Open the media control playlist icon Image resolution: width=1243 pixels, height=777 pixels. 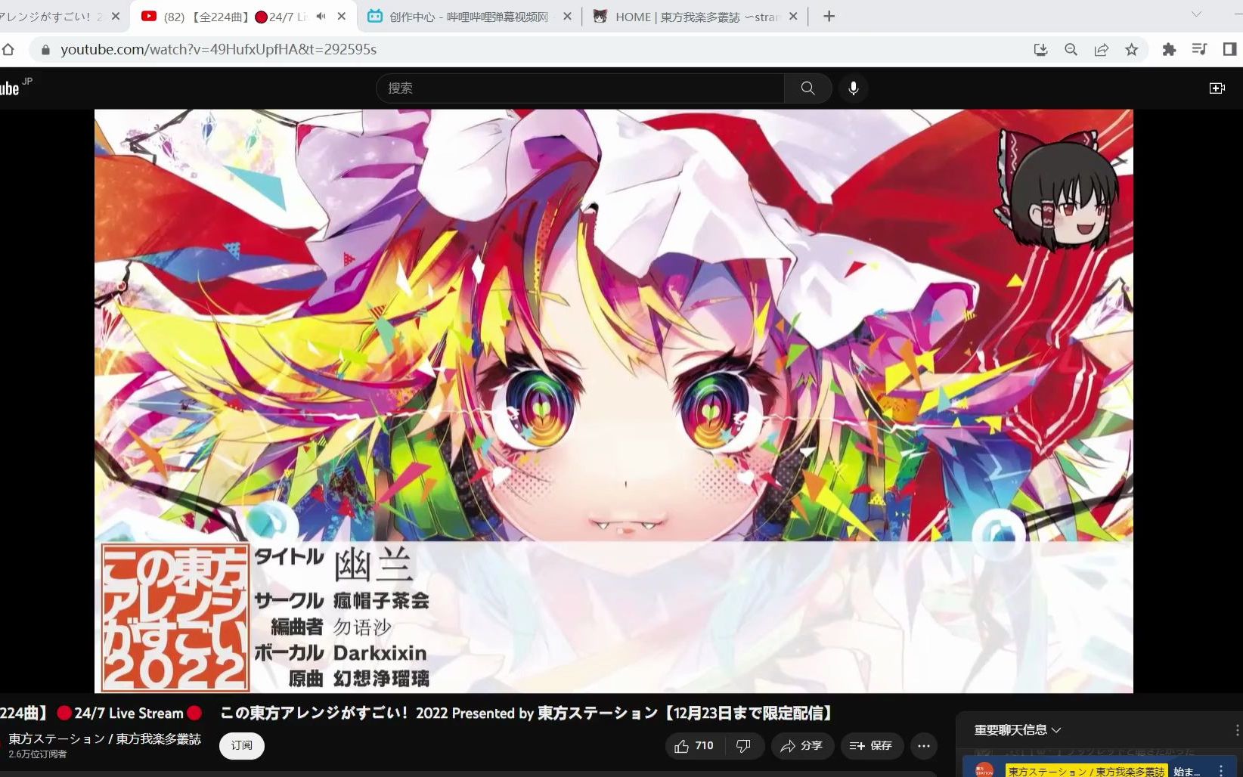click(1199, 50)
